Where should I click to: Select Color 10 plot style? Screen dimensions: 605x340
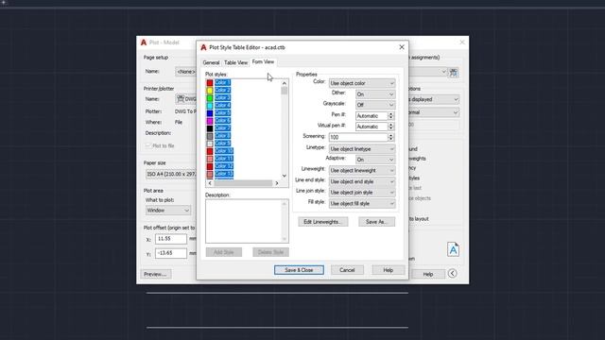[224, 151]
